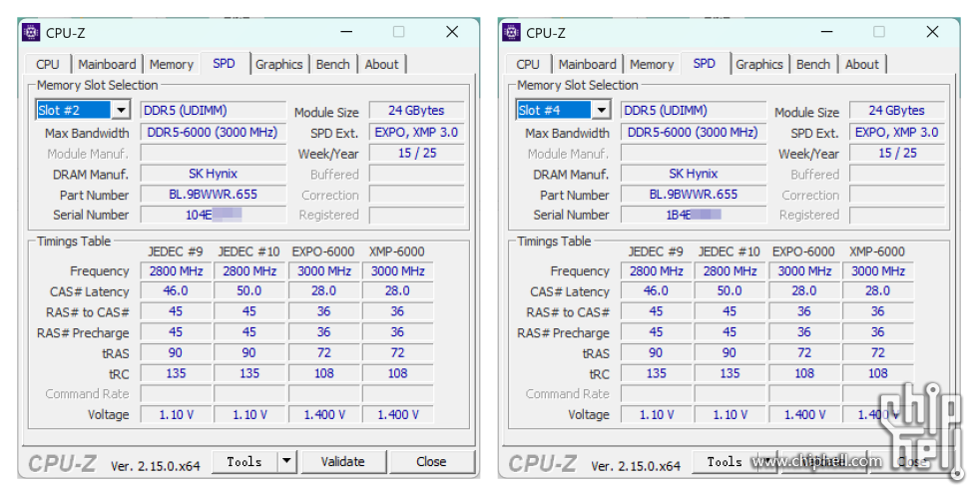Open Slot #4 dropdown in right window
978x496 pixels.
coord(601,111)
